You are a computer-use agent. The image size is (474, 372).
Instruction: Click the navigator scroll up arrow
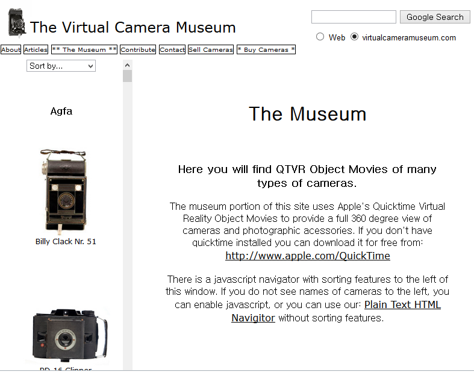coord(128,65)
